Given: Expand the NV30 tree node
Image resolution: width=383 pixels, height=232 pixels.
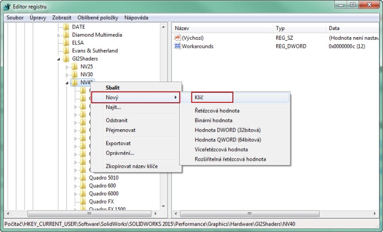Looking at the screenshot, I should click(67, 75).
